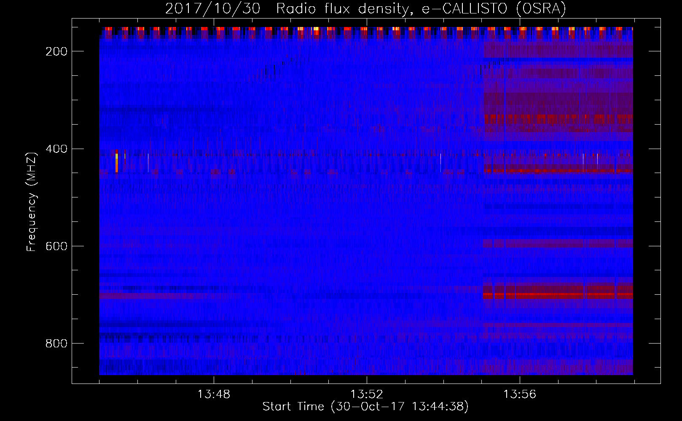Click the '400' frequency tick label
The height and width of the screenshot is (421, 682).
click(x=56, y=149)
